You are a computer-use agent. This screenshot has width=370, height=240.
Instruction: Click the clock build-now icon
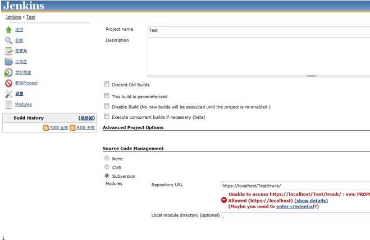8,72
